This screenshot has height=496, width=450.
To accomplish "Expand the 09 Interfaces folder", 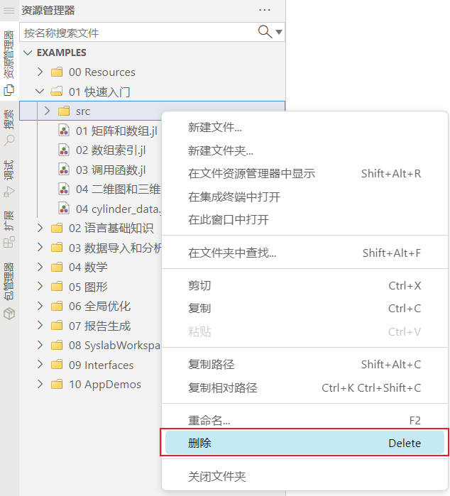I will (x=40, y=365).
